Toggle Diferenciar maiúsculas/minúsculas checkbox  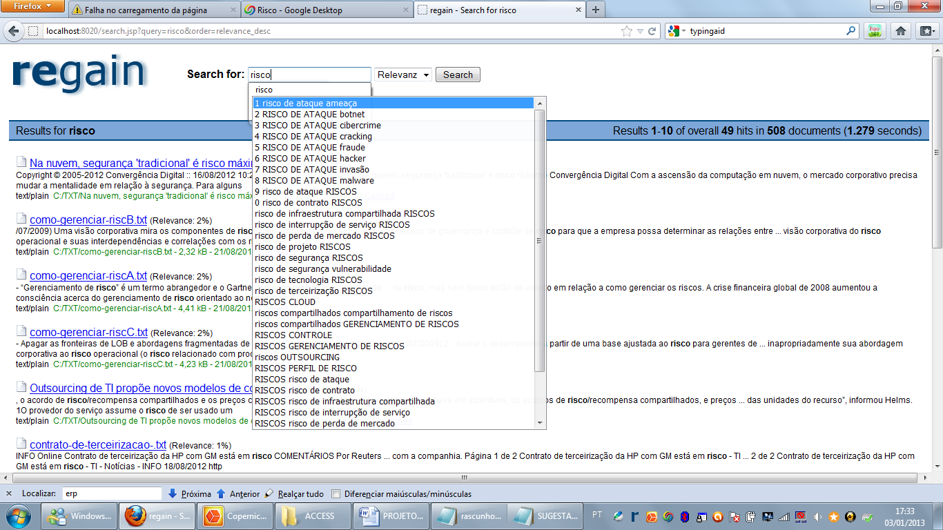(x=336, y=493)
